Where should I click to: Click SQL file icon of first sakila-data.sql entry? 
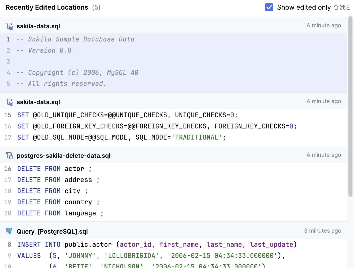coord(9,26)
